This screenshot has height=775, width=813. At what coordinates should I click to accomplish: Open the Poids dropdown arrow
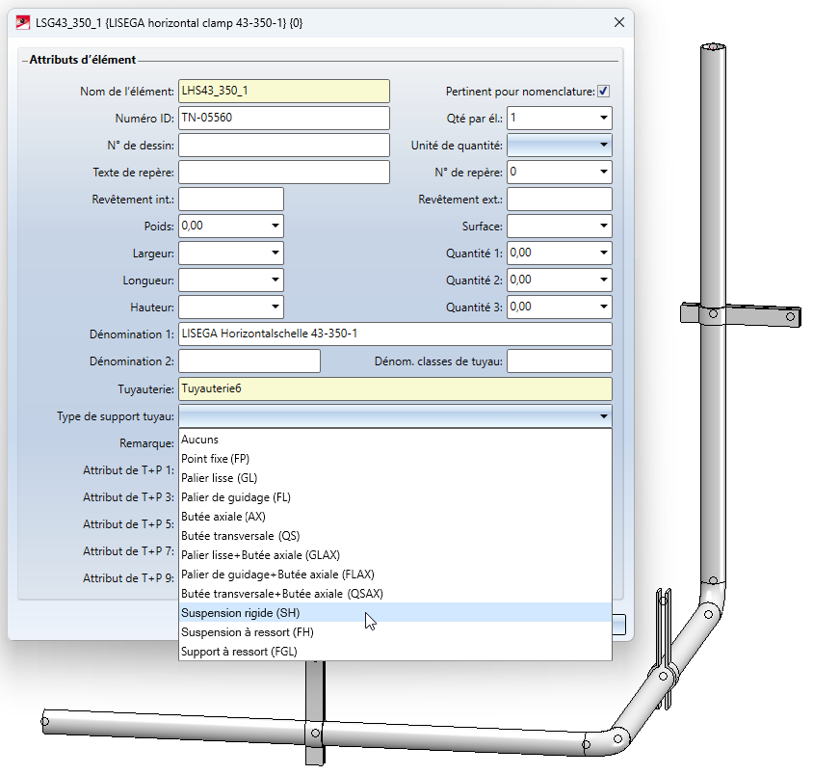point(275,226)
